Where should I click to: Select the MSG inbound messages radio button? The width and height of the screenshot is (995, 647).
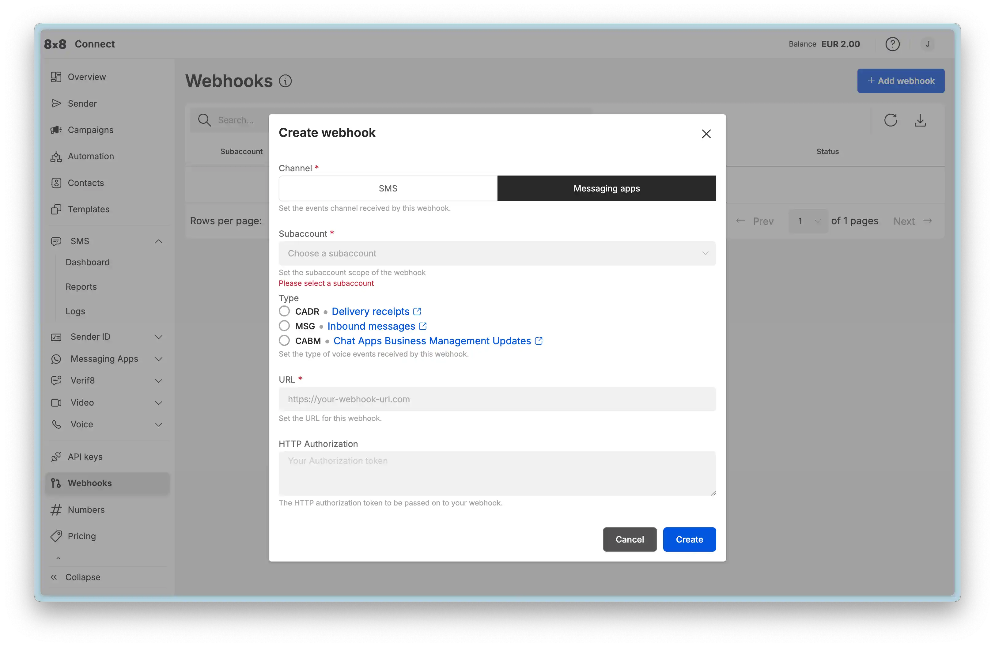pos(285,326)
